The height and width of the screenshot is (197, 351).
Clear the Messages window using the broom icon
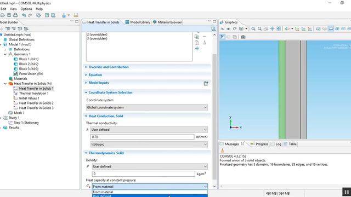(x=222, y=150)
